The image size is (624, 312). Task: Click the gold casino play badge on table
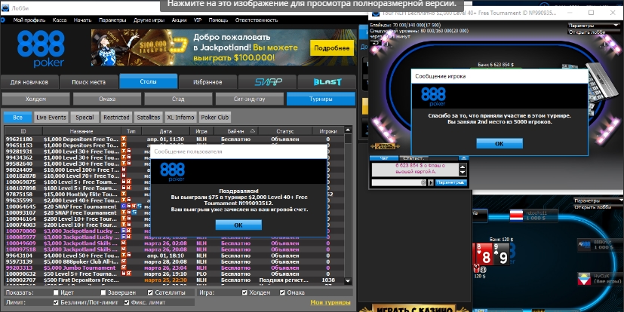coord(385,146)
